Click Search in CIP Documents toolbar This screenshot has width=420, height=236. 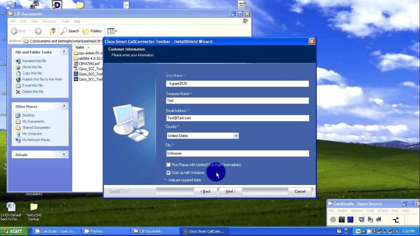pyautogui.click(x=70, y=31)
